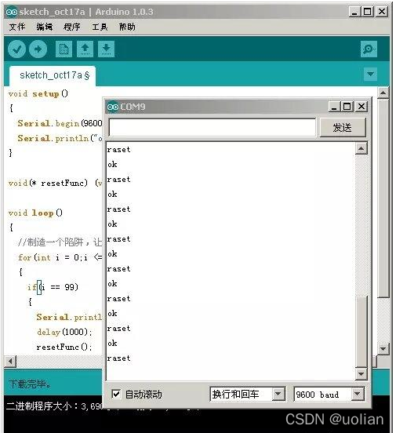Minimize the COM9 serial monitor window
This screenshot has height=433, width=396.
click(x=334, y=107)
